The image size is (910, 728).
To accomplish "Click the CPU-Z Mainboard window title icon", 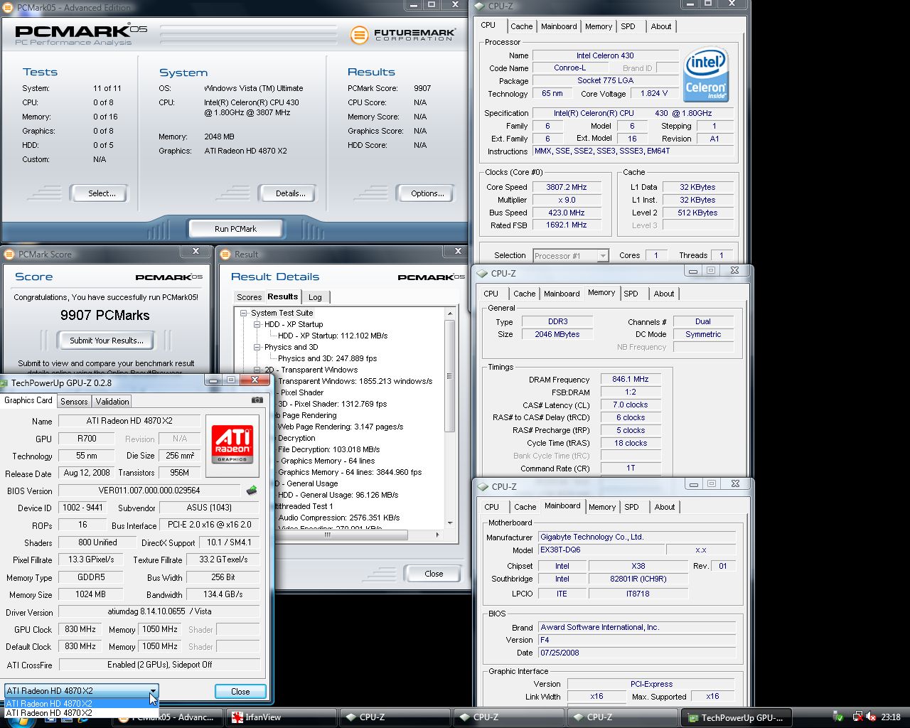I will click(481, 486).
